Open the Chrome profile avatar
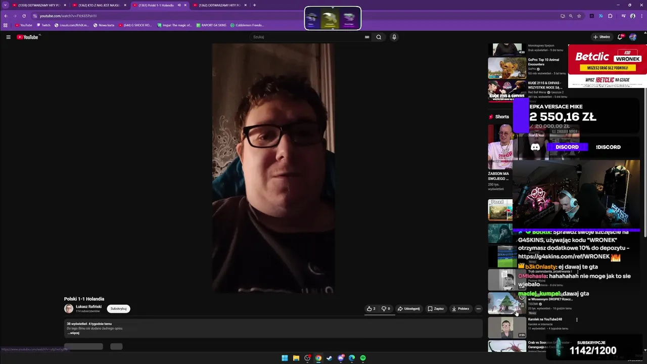The width and height of the screenshot is (647, 364). [x=632, y=16]
